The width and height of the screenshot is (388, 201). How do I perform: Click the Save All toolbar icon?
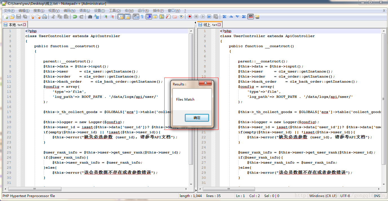25,17
